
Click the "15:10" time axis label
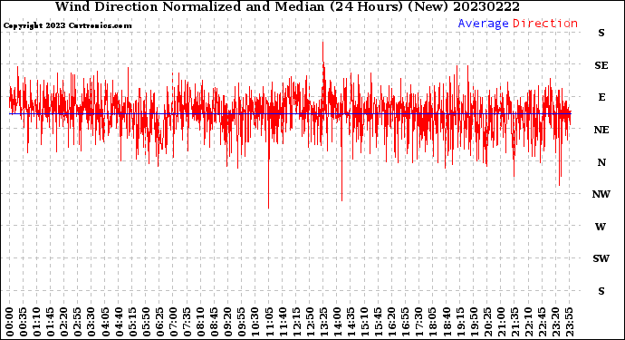364,322
